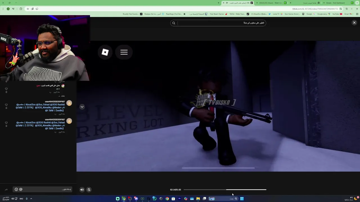This screenshot has height=202, width=360.
Task: Collapse replies with the Hide chevron
Action: pos(62,96)
